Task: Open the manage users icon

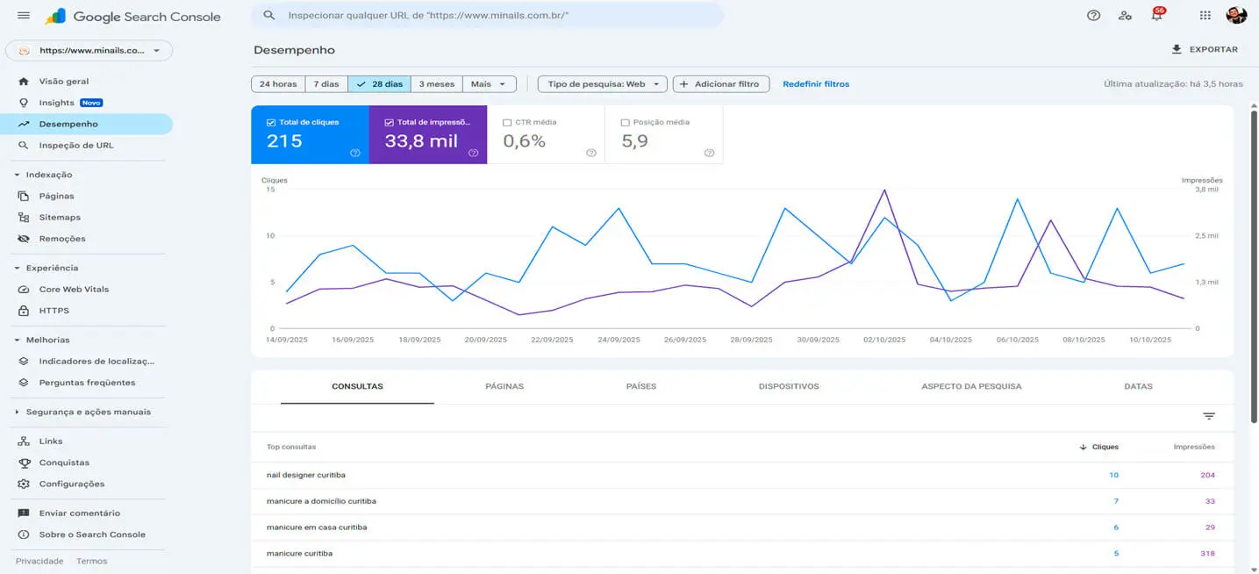Action: click(x=1125, y=16)
